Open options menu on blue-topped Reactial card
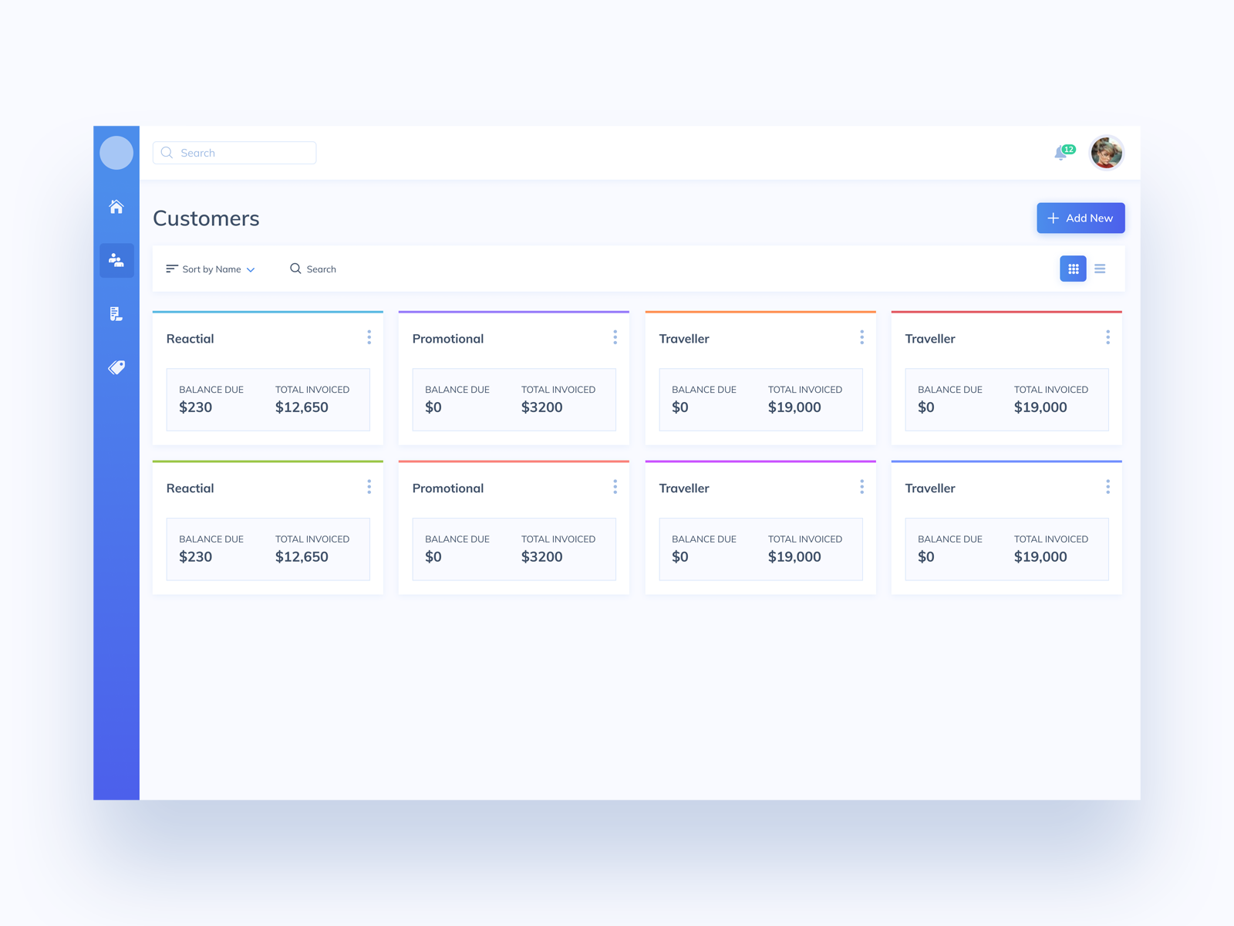 (369, 337)
